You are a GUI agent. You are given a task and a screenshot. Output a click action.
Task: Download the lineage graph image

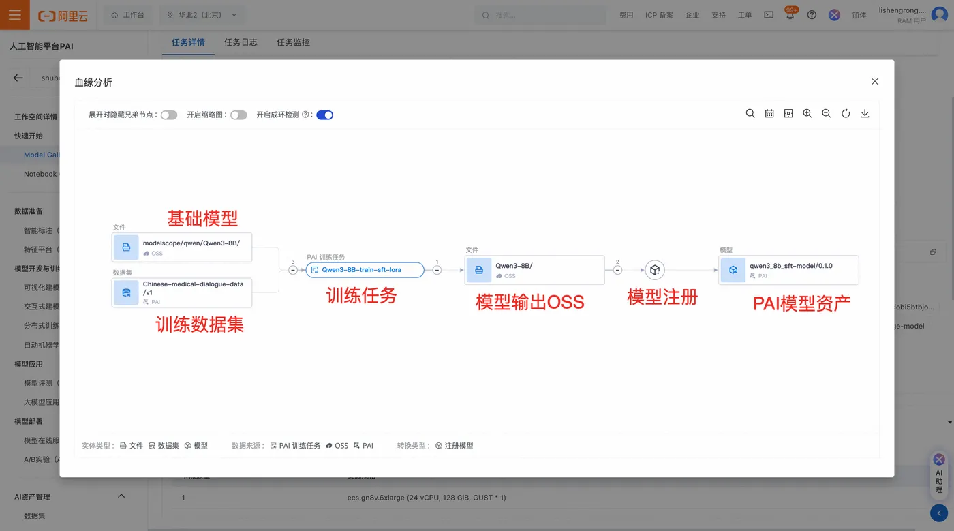[865, 114]
